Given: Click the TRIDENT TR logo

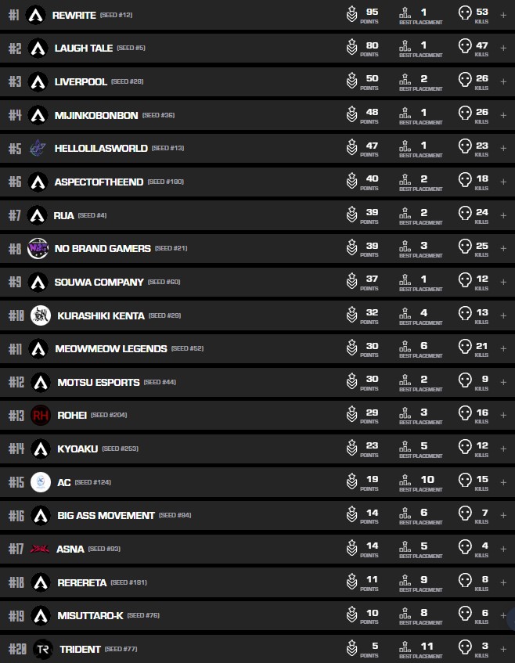Looking at the screenshot, I should [x=43, y=649].
